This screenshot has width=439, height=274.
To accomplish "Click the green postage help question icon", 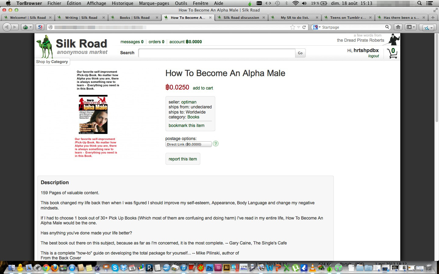I will (216, 144).
